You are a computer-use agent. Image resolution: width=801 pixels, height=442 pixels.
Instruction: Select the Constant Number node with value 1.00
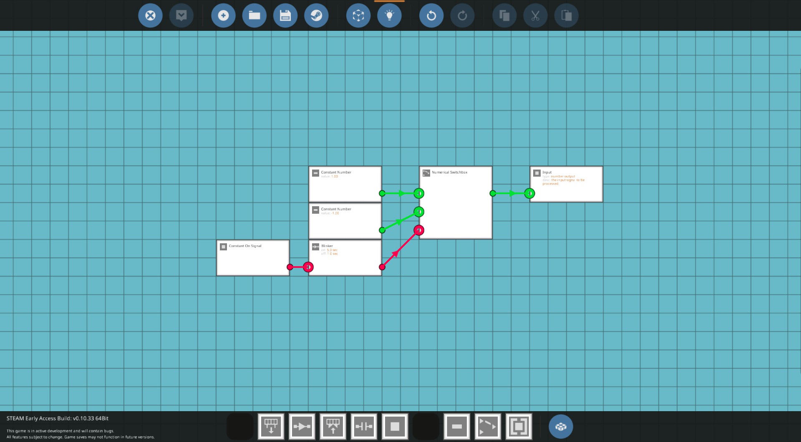point(345,184)
